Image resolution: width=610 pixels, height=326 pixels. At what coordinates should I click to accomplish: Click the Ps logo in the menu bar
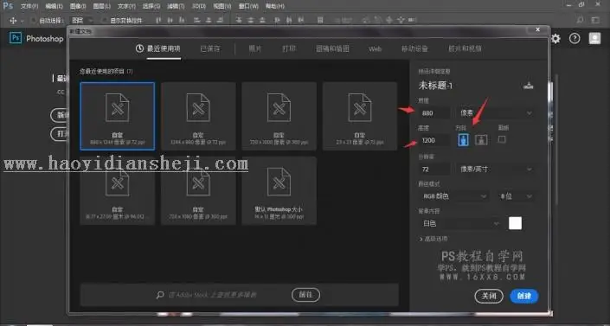click(x=8, y=5)
